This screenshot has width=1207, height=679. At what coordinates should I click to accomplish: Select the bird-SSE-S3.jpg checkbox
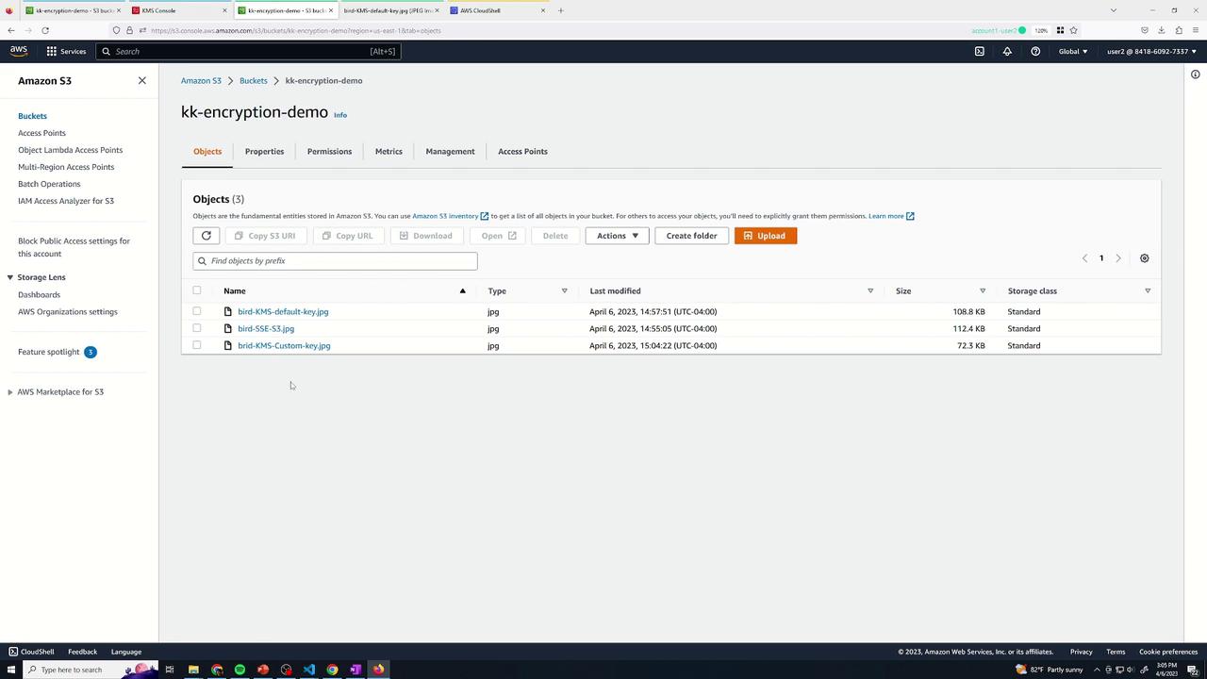[x=197, y=328]
